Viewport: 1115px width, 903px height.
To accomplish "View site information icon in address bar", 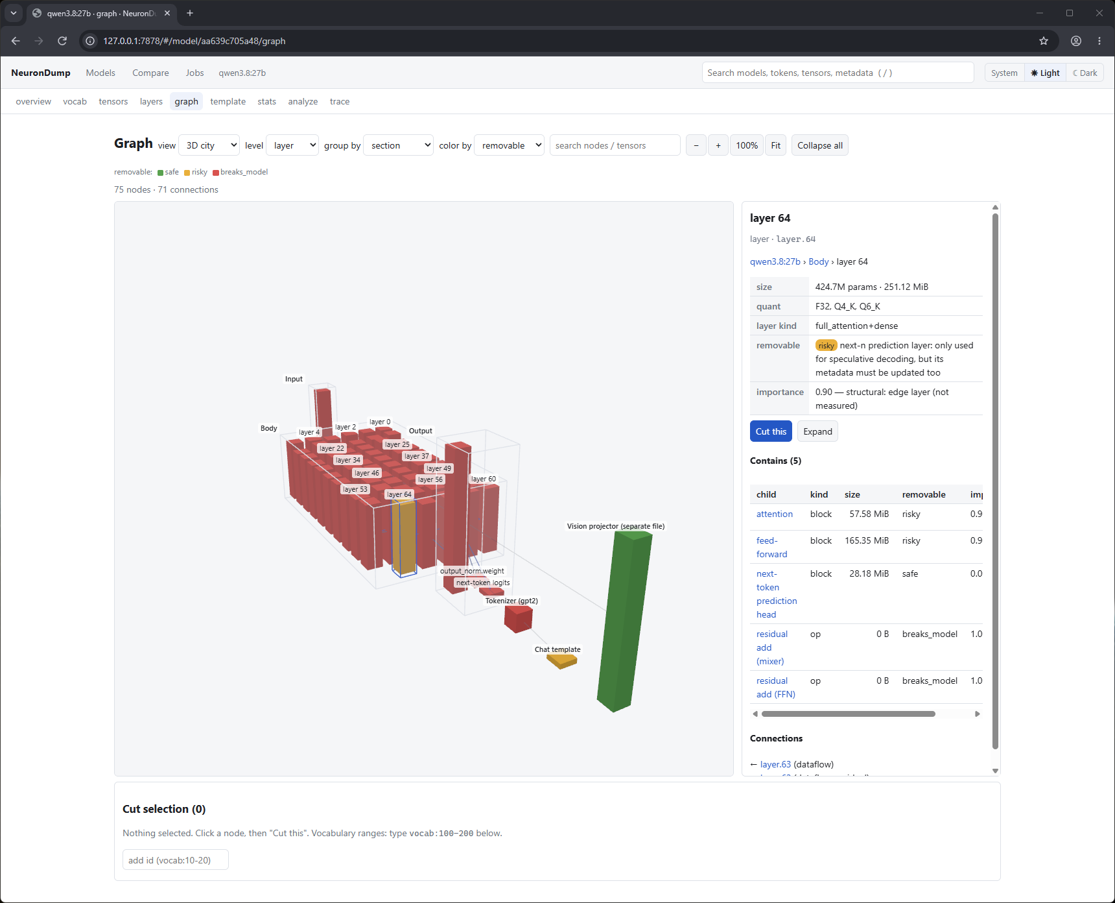I will click(x=90, y=41).
